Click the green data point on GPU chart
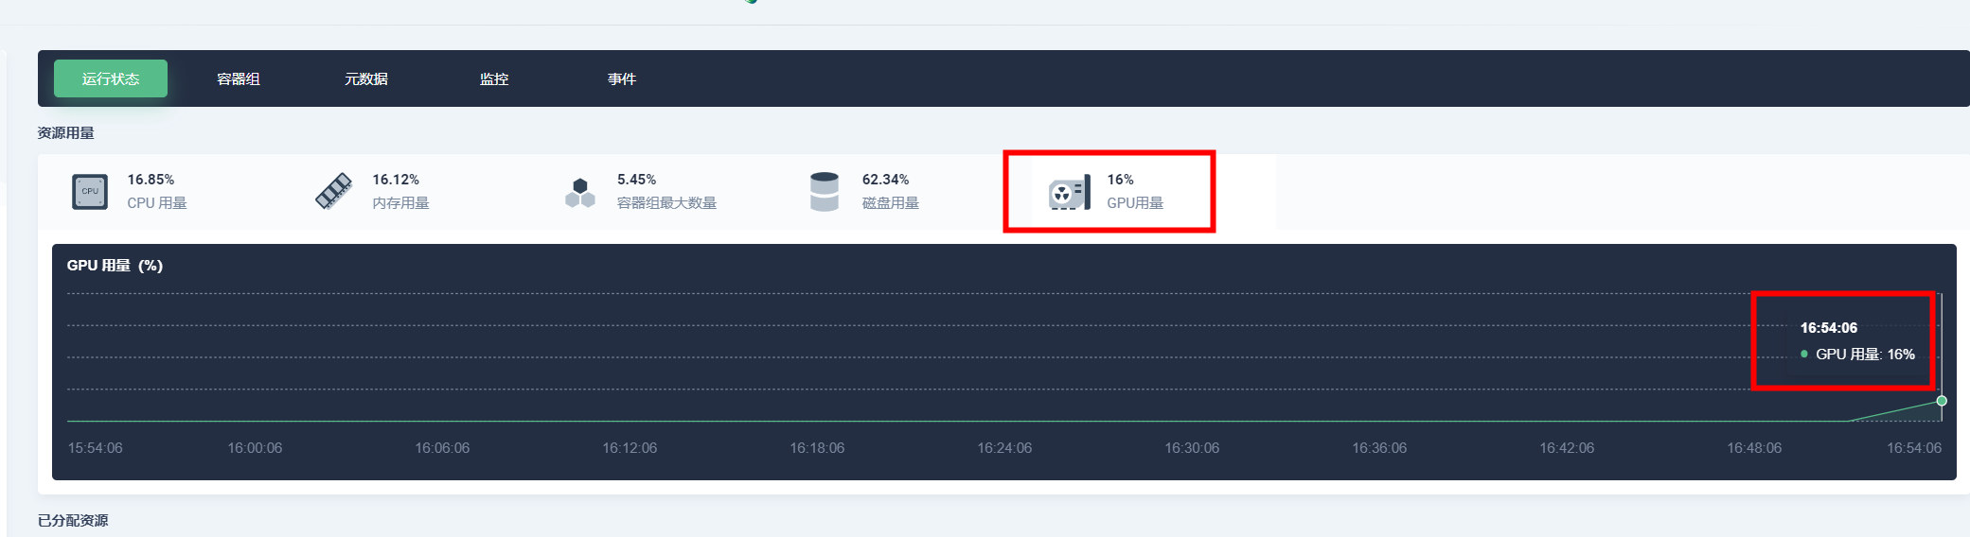The image size is (1970, 537). tap(1942, 401)
